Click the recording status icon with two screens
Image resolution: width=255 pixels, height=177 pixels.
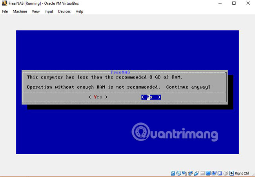click(214, 173)
